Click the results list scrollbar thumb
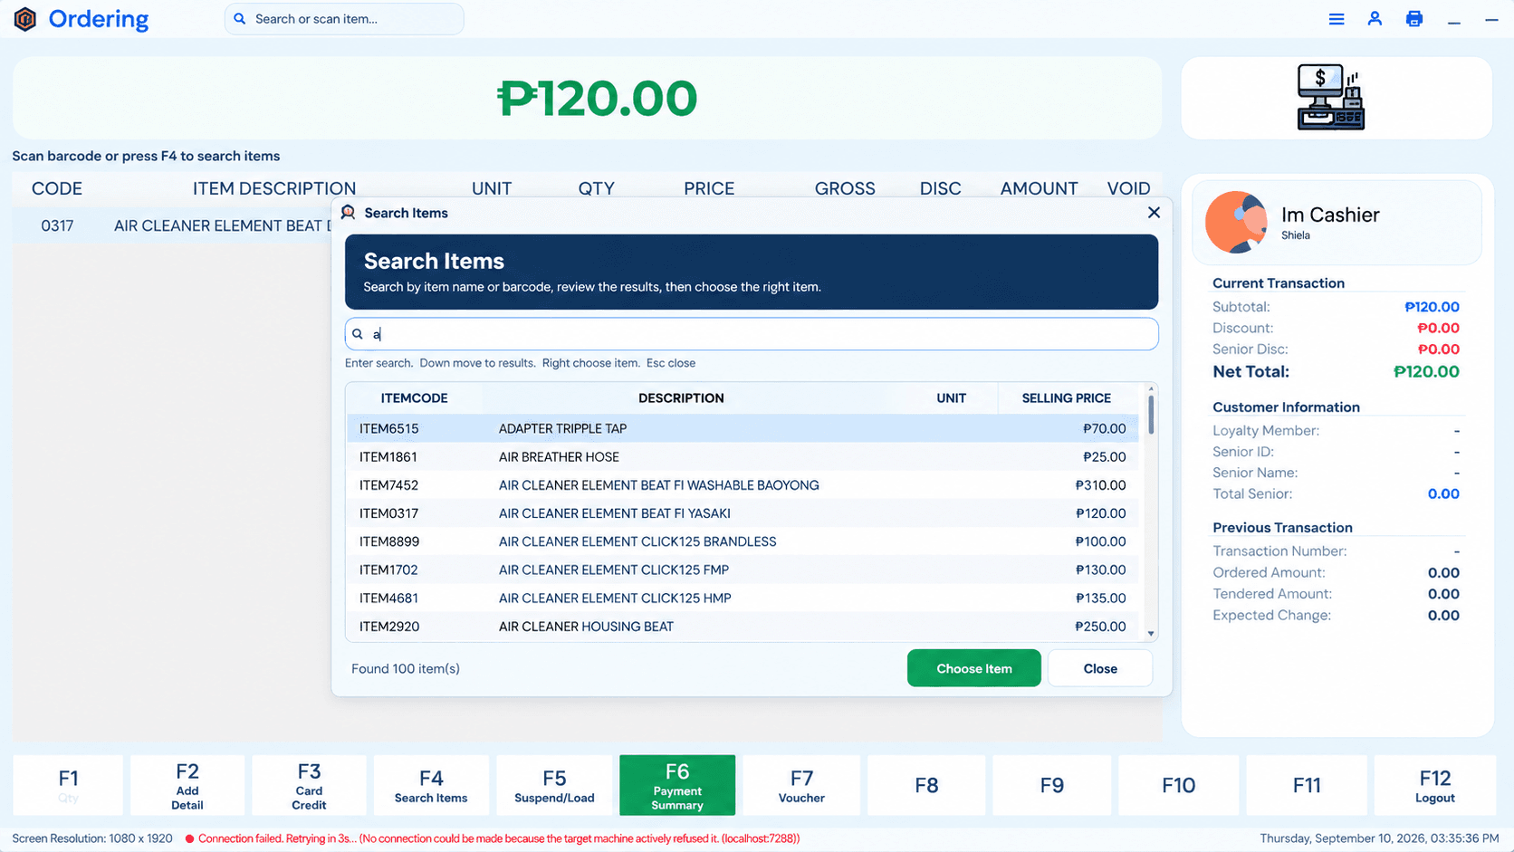 (1151, 414)
